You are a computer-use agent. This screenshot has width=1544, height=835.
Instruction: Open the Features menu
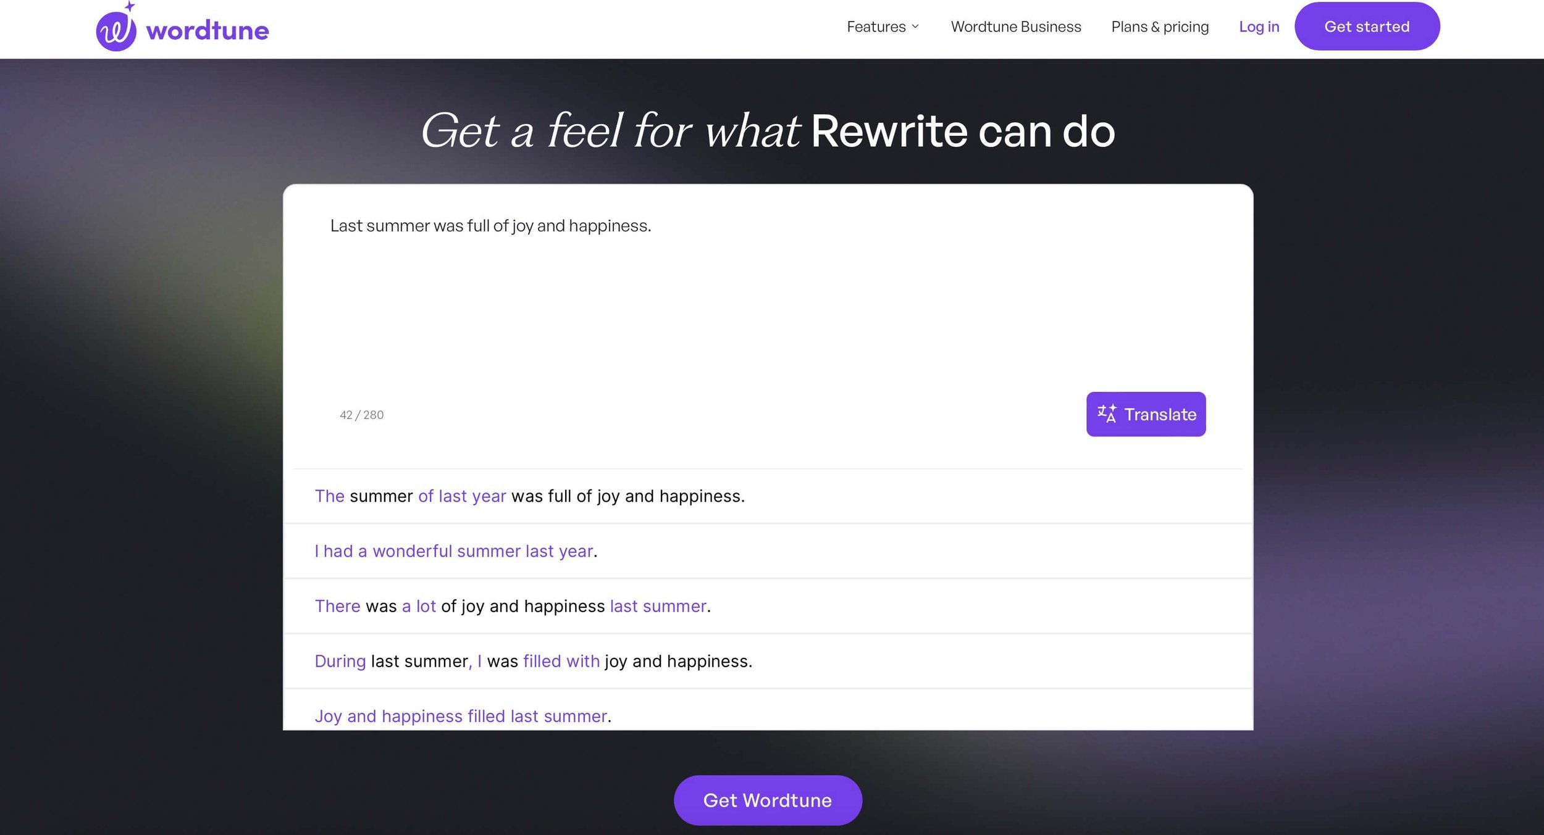coord(876,27)
